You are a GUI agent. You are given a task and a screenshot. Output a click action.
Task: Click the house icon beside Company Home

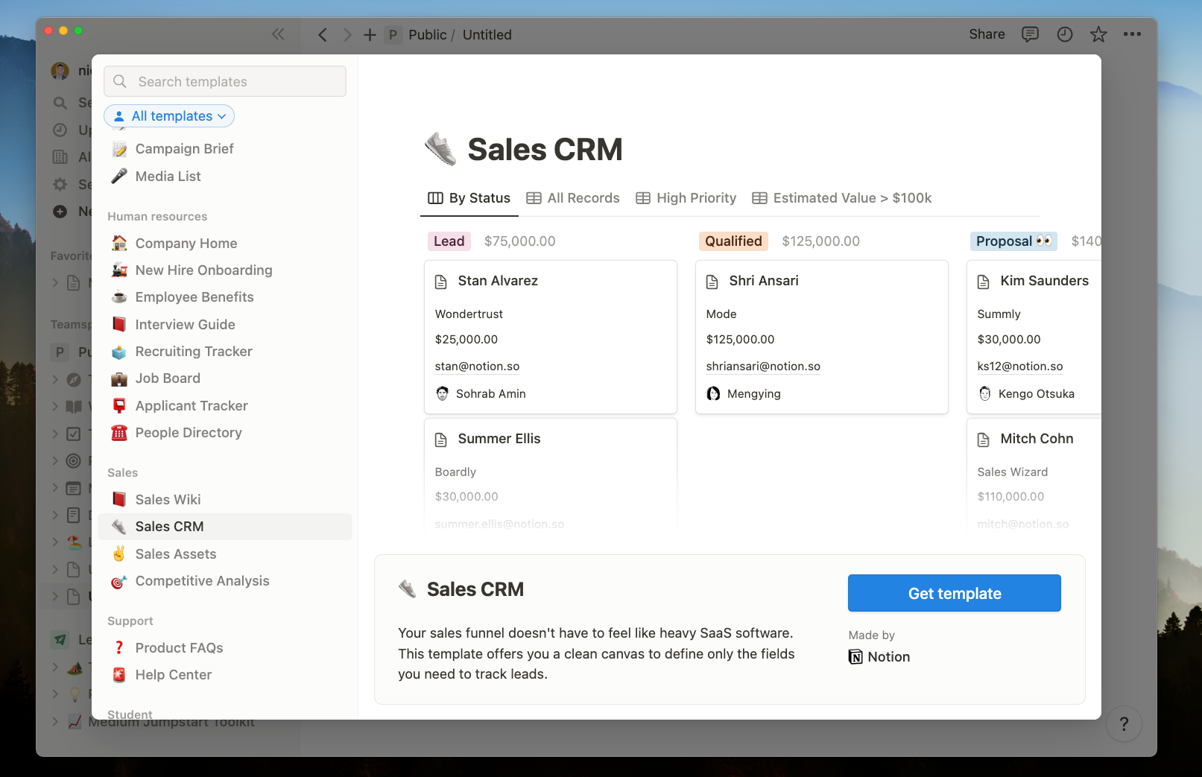click(x=119, y=243)
